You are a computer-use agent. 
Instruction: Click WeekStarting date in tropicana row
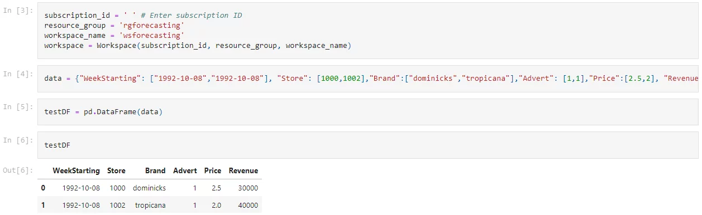point(81,205)
